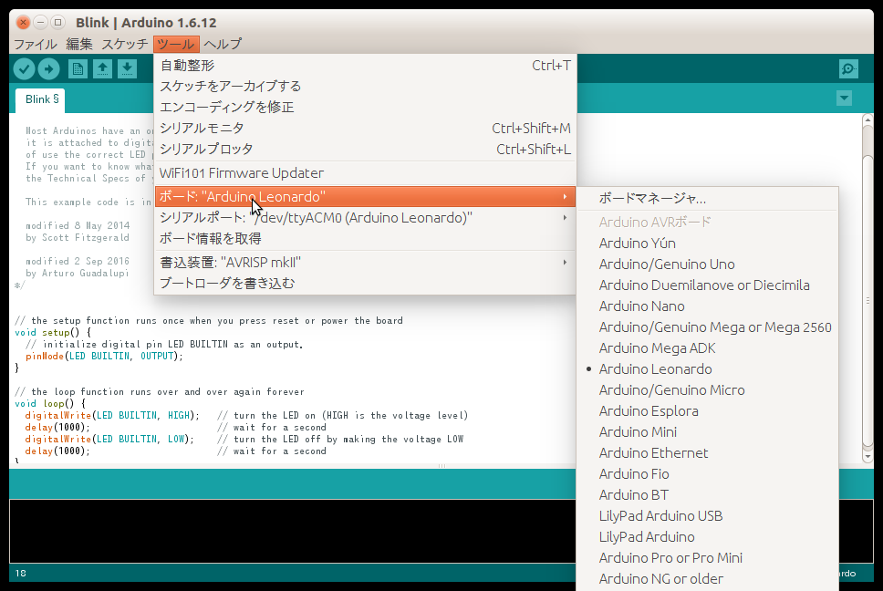Viewport: 883px width, 591px height.
Task: Choose 自動整形 from the tools menu
Action: tap(365, 66)
